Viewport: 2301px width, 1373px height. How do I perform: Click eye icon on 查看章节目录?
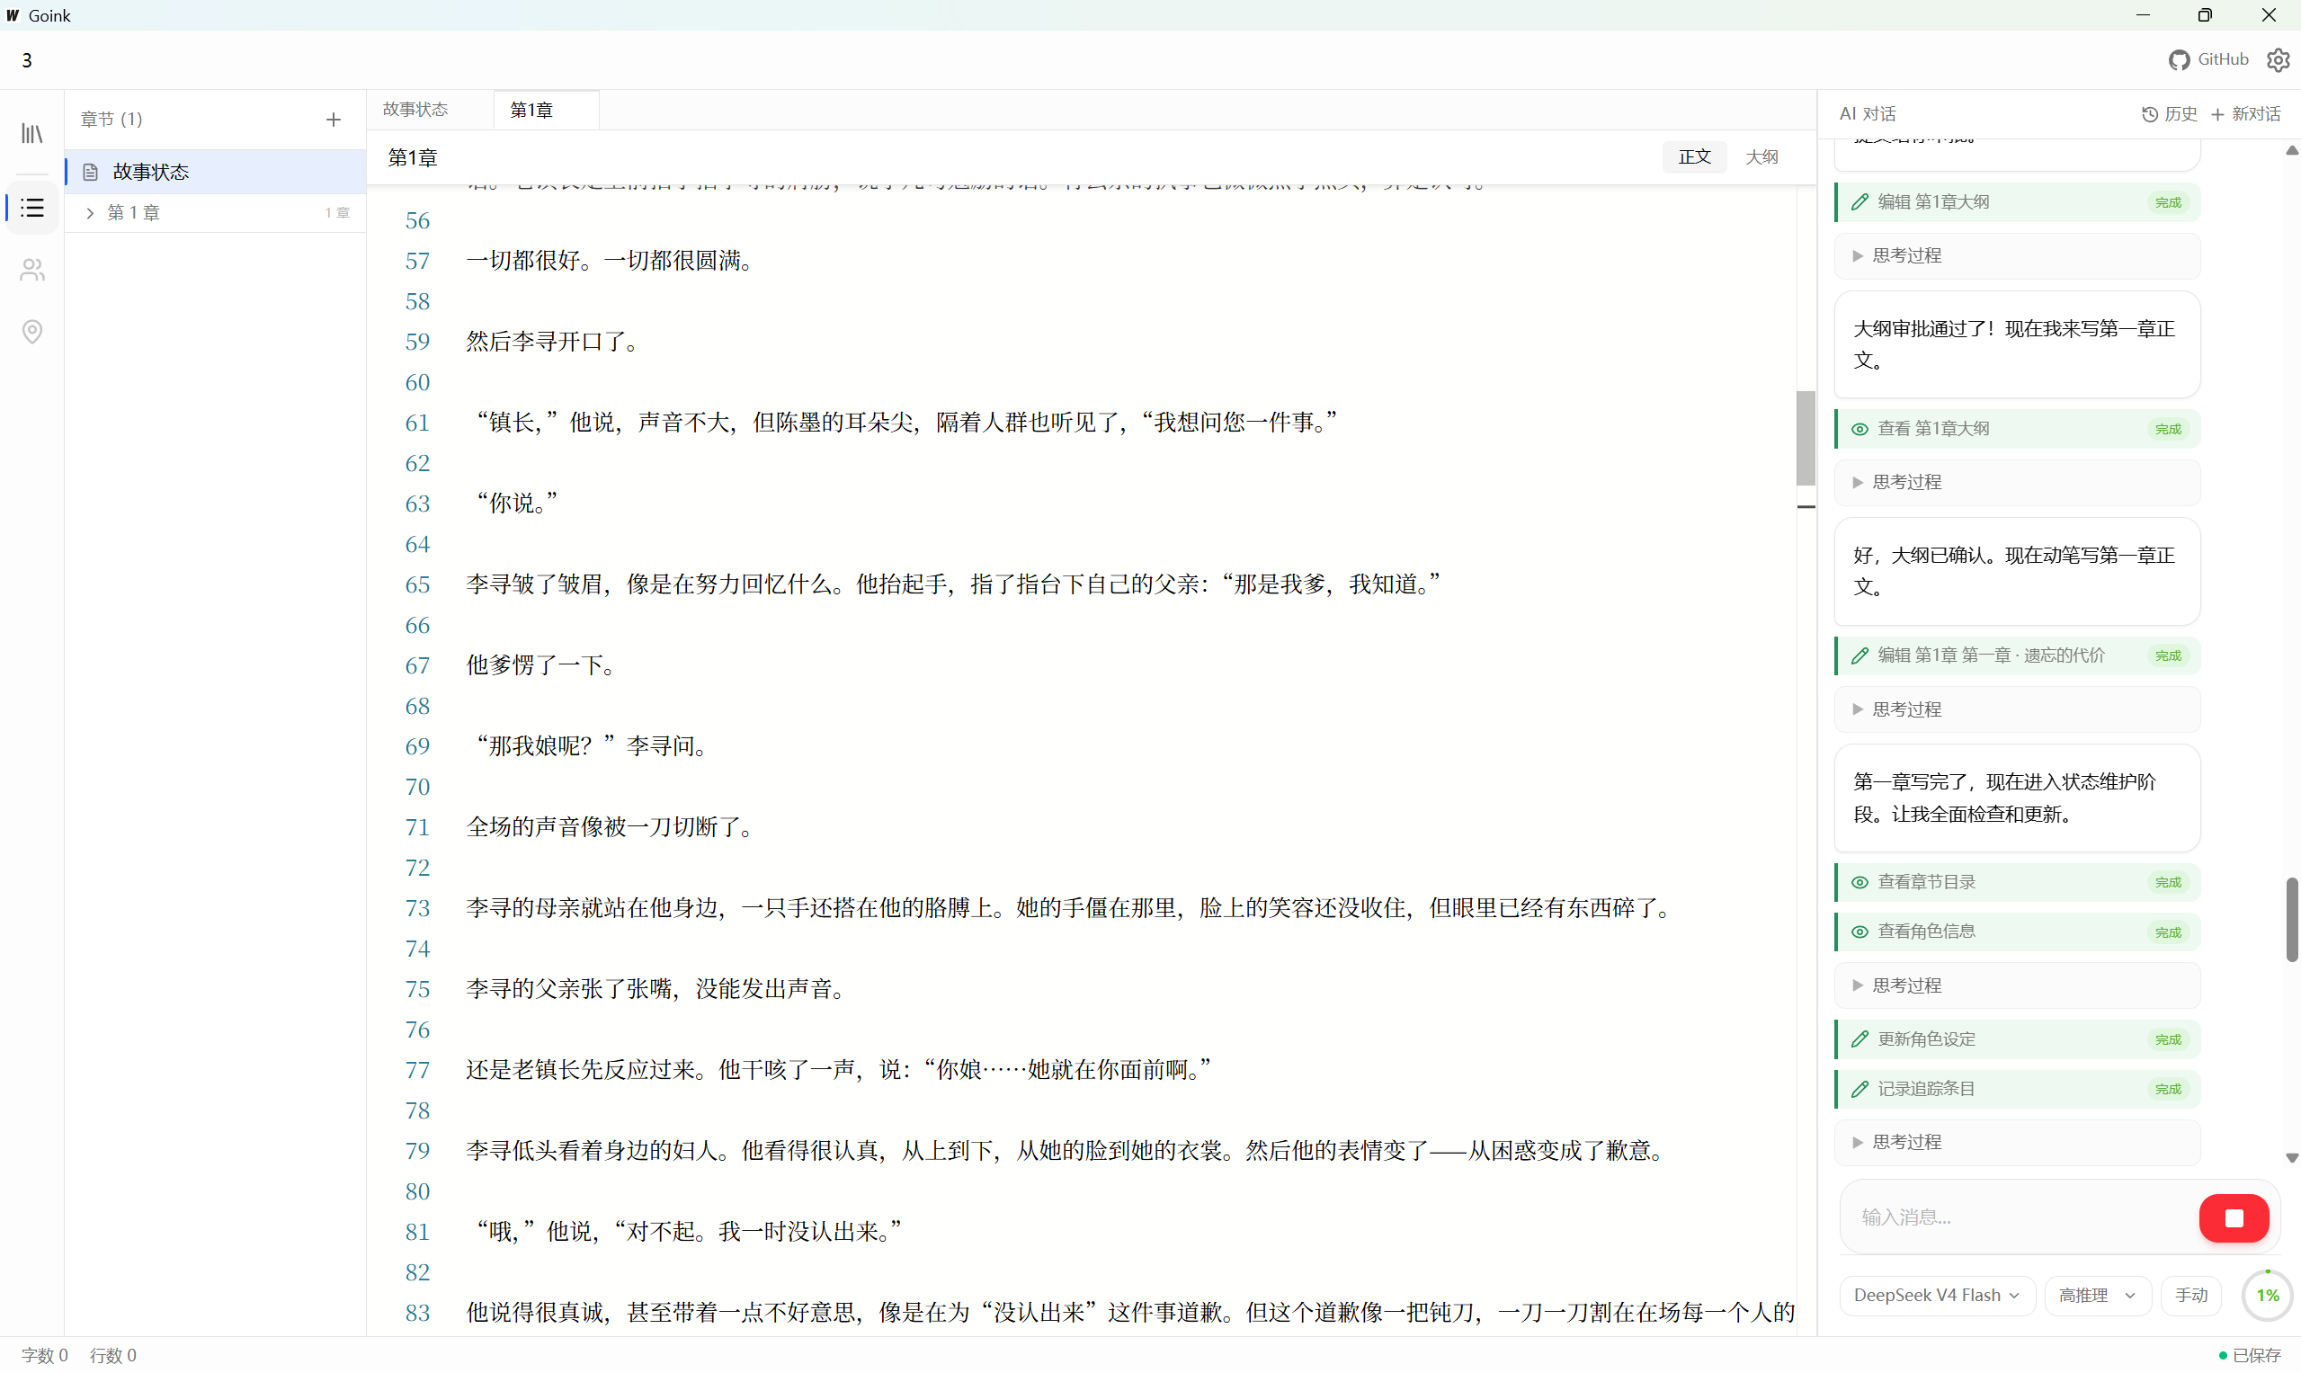(1859, 882)
